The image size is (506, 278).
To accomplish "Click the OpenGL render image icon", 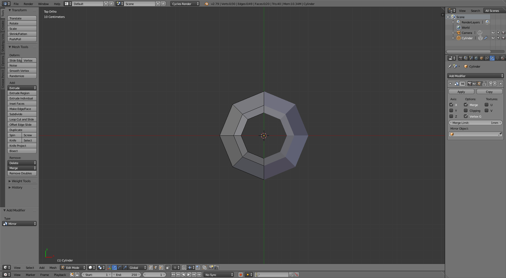I will point(211,267).
